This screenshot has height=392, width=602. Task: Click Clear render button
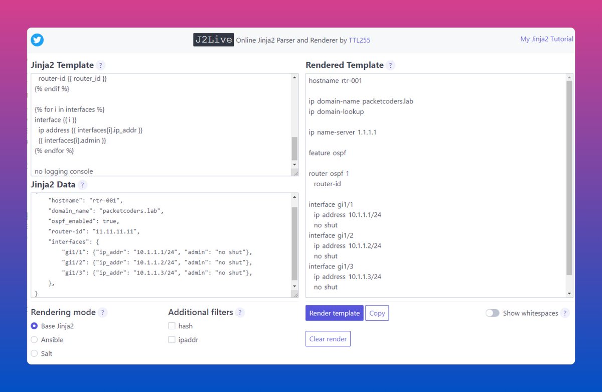[328, 339]
